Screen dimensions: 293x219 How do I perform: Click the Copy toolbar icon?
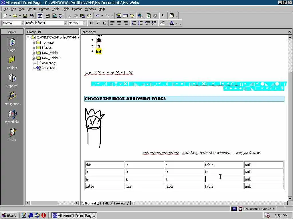pyautogui.click(x=76, y=16)
